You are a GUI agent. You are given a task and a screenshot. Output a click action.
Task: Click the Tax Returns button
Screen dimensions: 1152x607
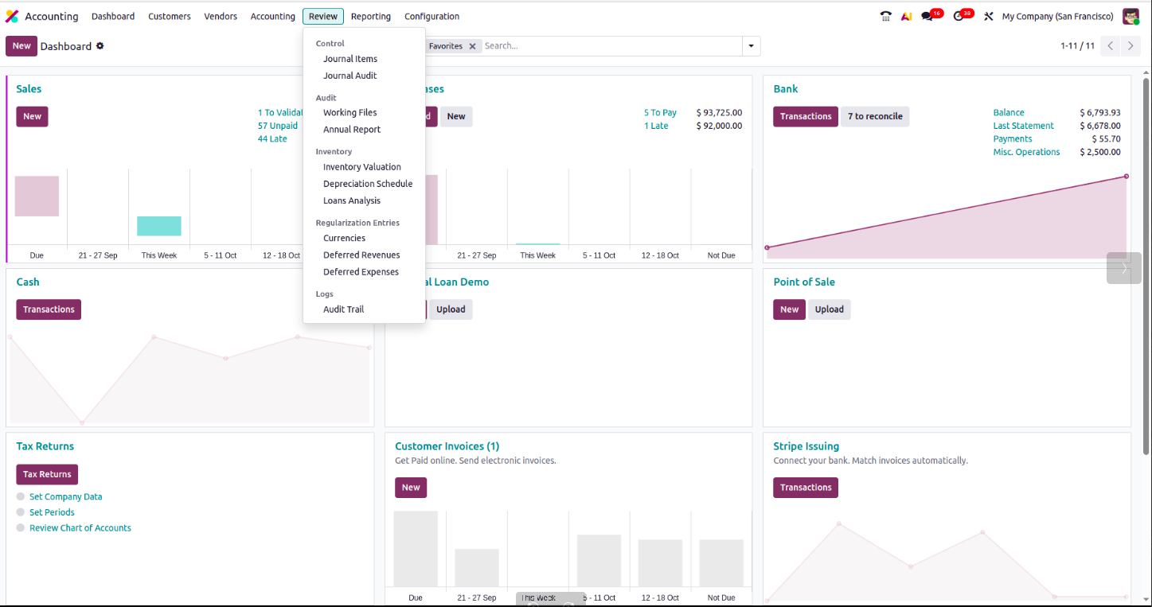(47, 474)
